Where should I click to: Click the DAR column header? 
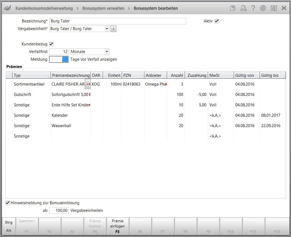click(97, 75)
